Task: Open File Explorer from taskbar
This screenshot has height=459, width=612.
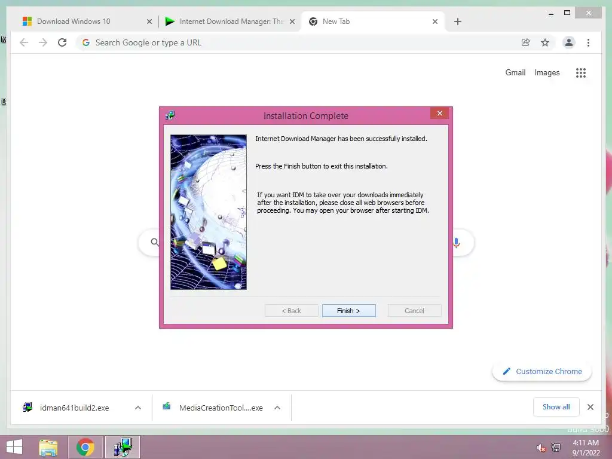Action: [x=48, y=447]
